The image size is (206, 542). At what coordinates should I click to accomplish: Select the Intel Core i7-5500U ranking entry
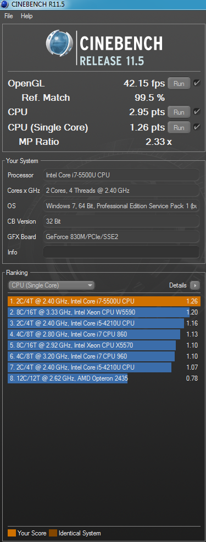tap(104, 301)
